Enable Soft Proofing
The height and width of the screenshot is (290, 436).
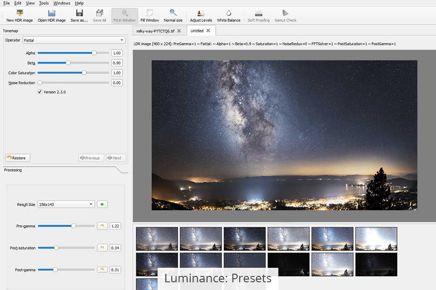258,16
